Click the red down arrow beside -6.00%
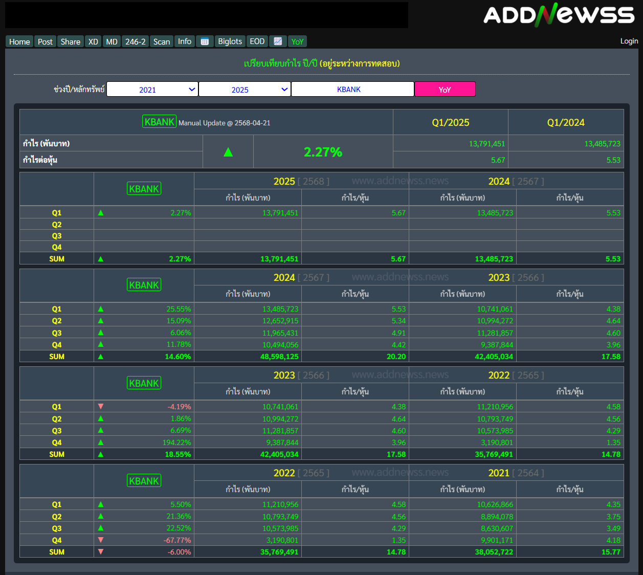This screenshot has width=643, height=575. point(101,552)
